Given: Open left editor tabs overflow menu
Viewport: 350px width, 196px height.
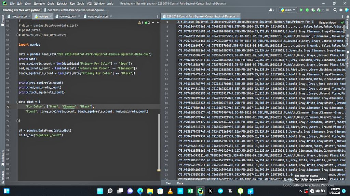Looking at the screenshot, I should (x=158, y=16).
